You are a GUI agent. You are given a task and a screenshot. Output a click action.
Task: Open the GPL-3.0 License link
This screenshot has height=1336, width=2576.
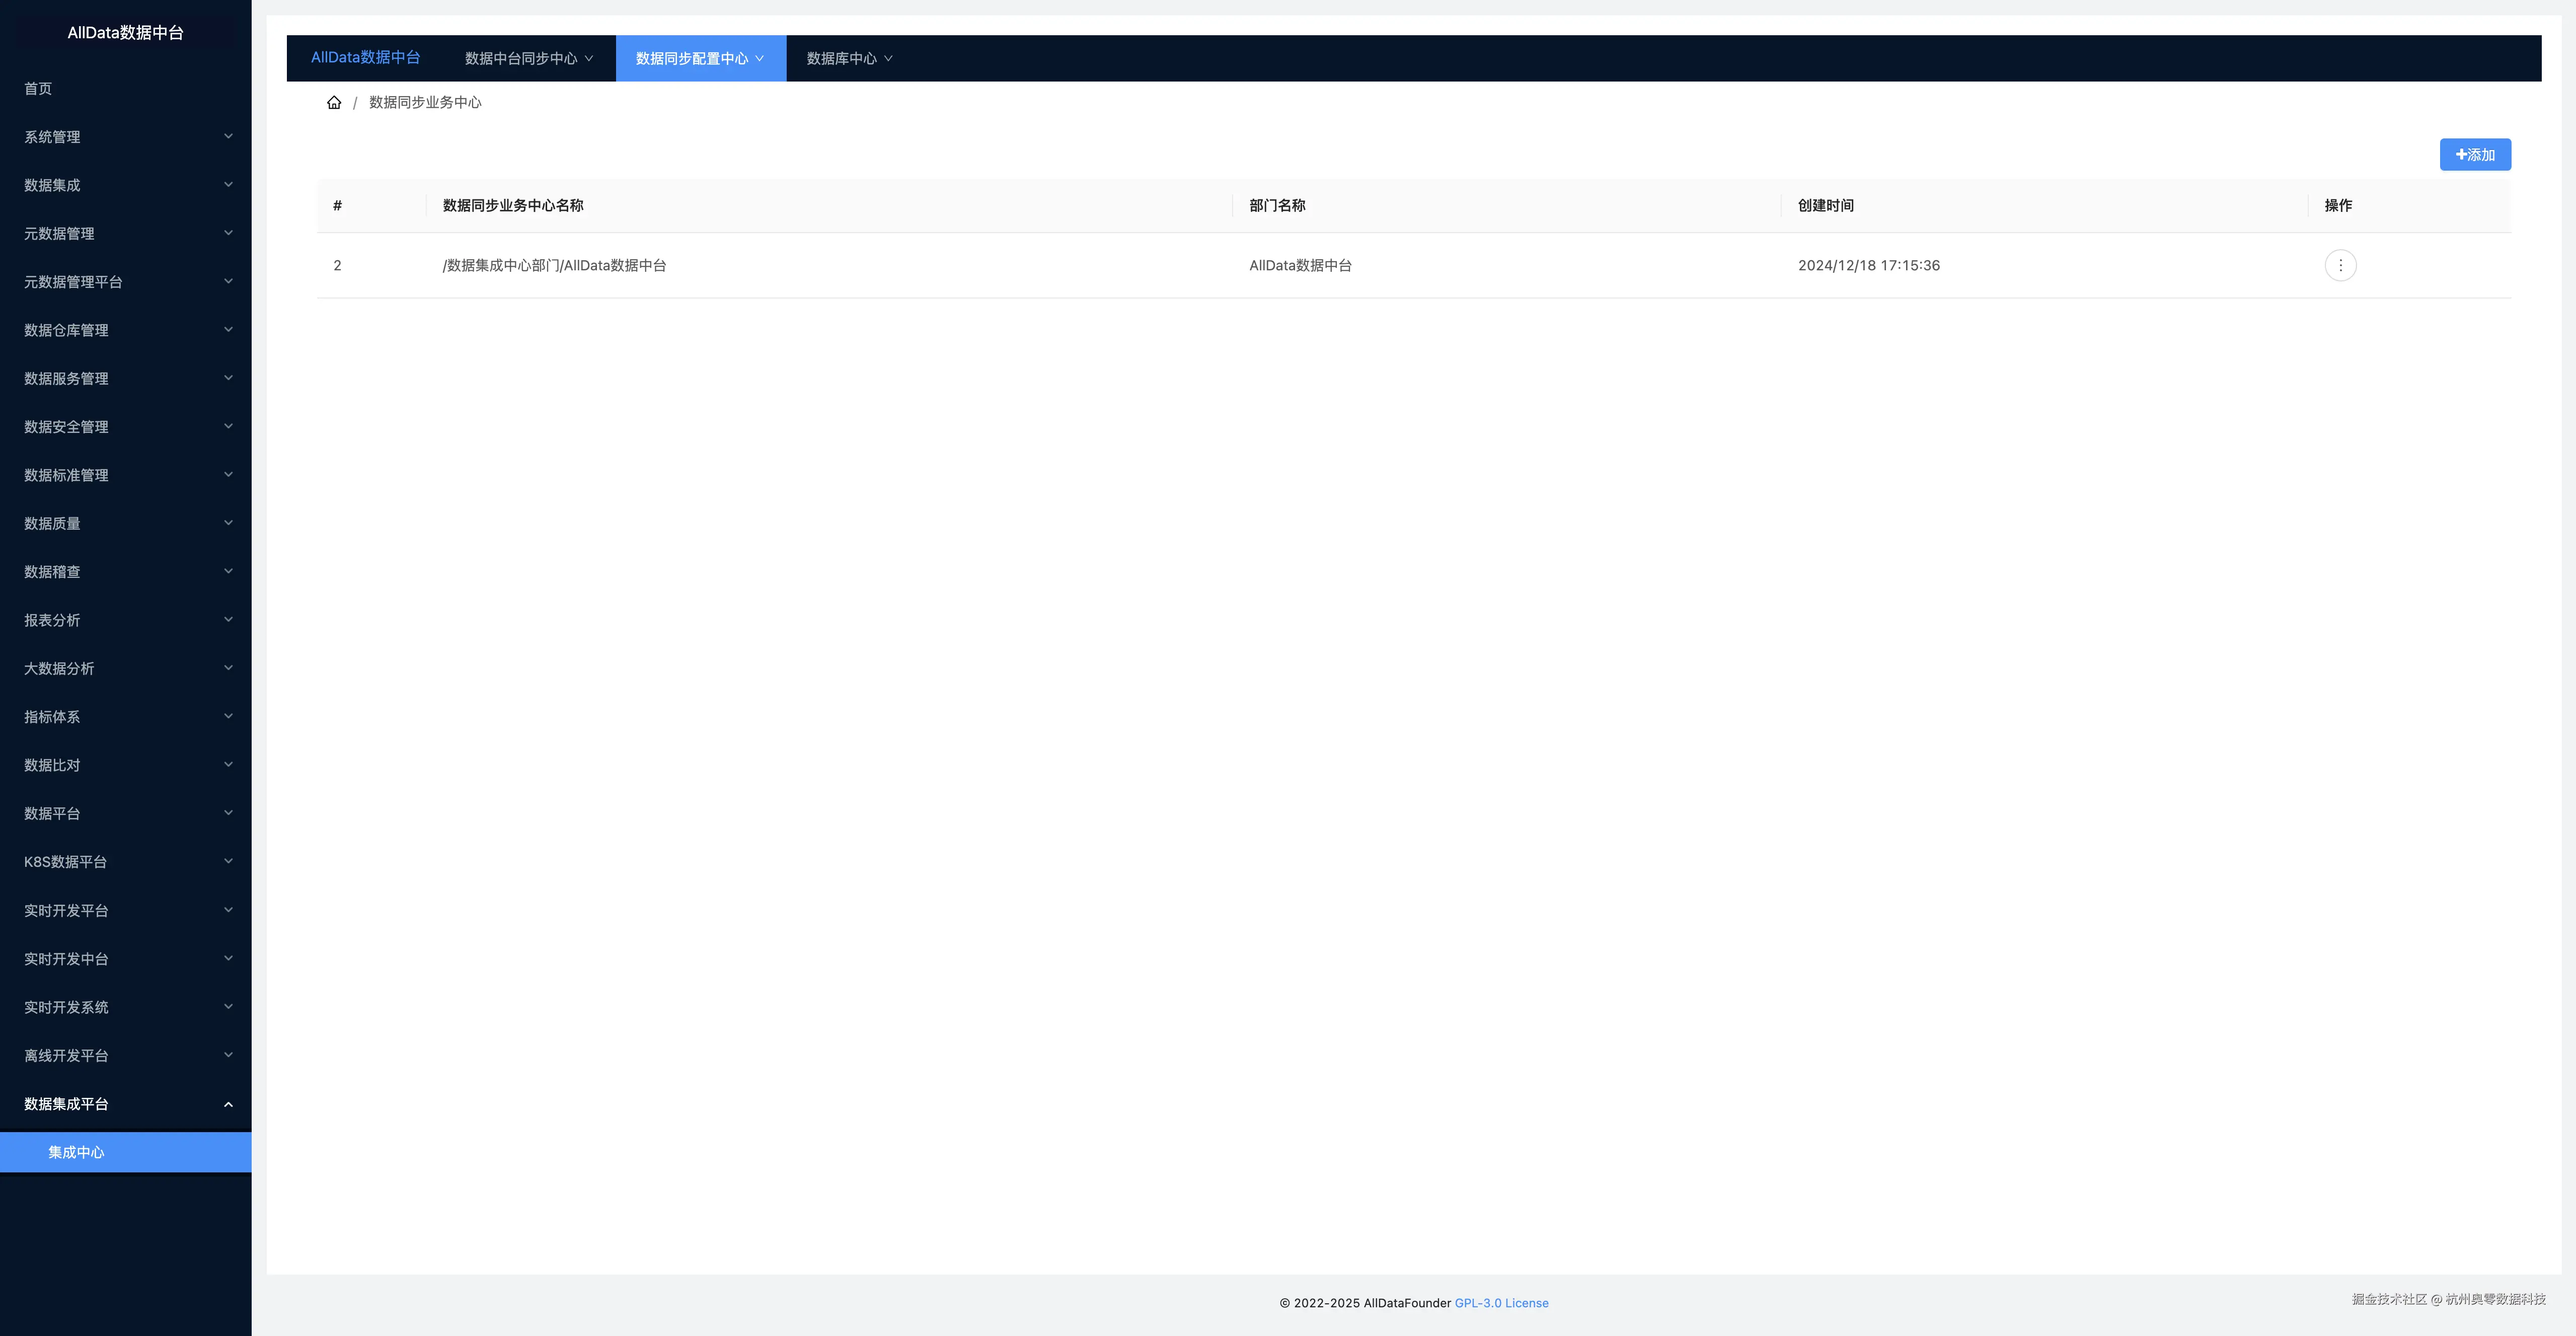point(1501,1303)
